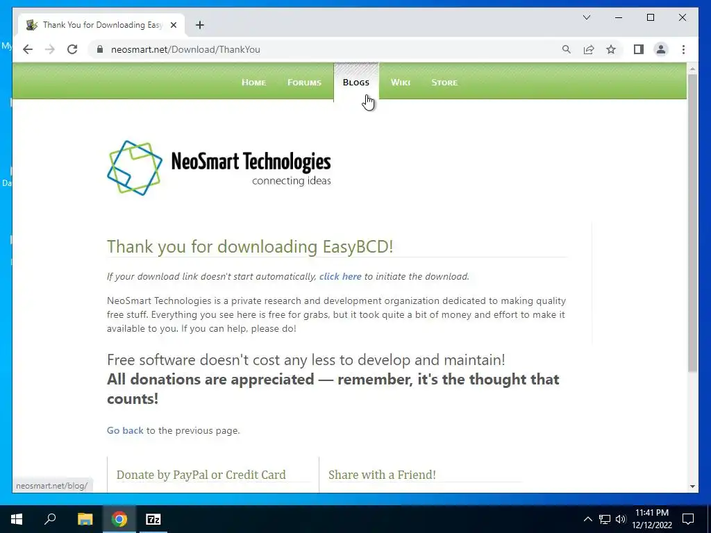711x533 pixels.
Task: Open File Explorer from taskbar
Action: [x=85, y=519]
